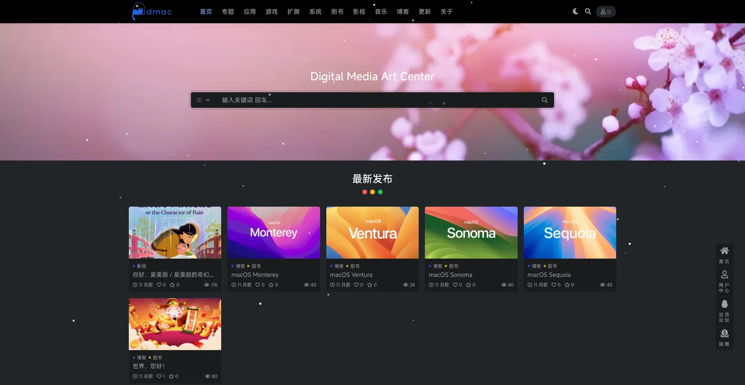Open search via header magnifier icon

588,11
